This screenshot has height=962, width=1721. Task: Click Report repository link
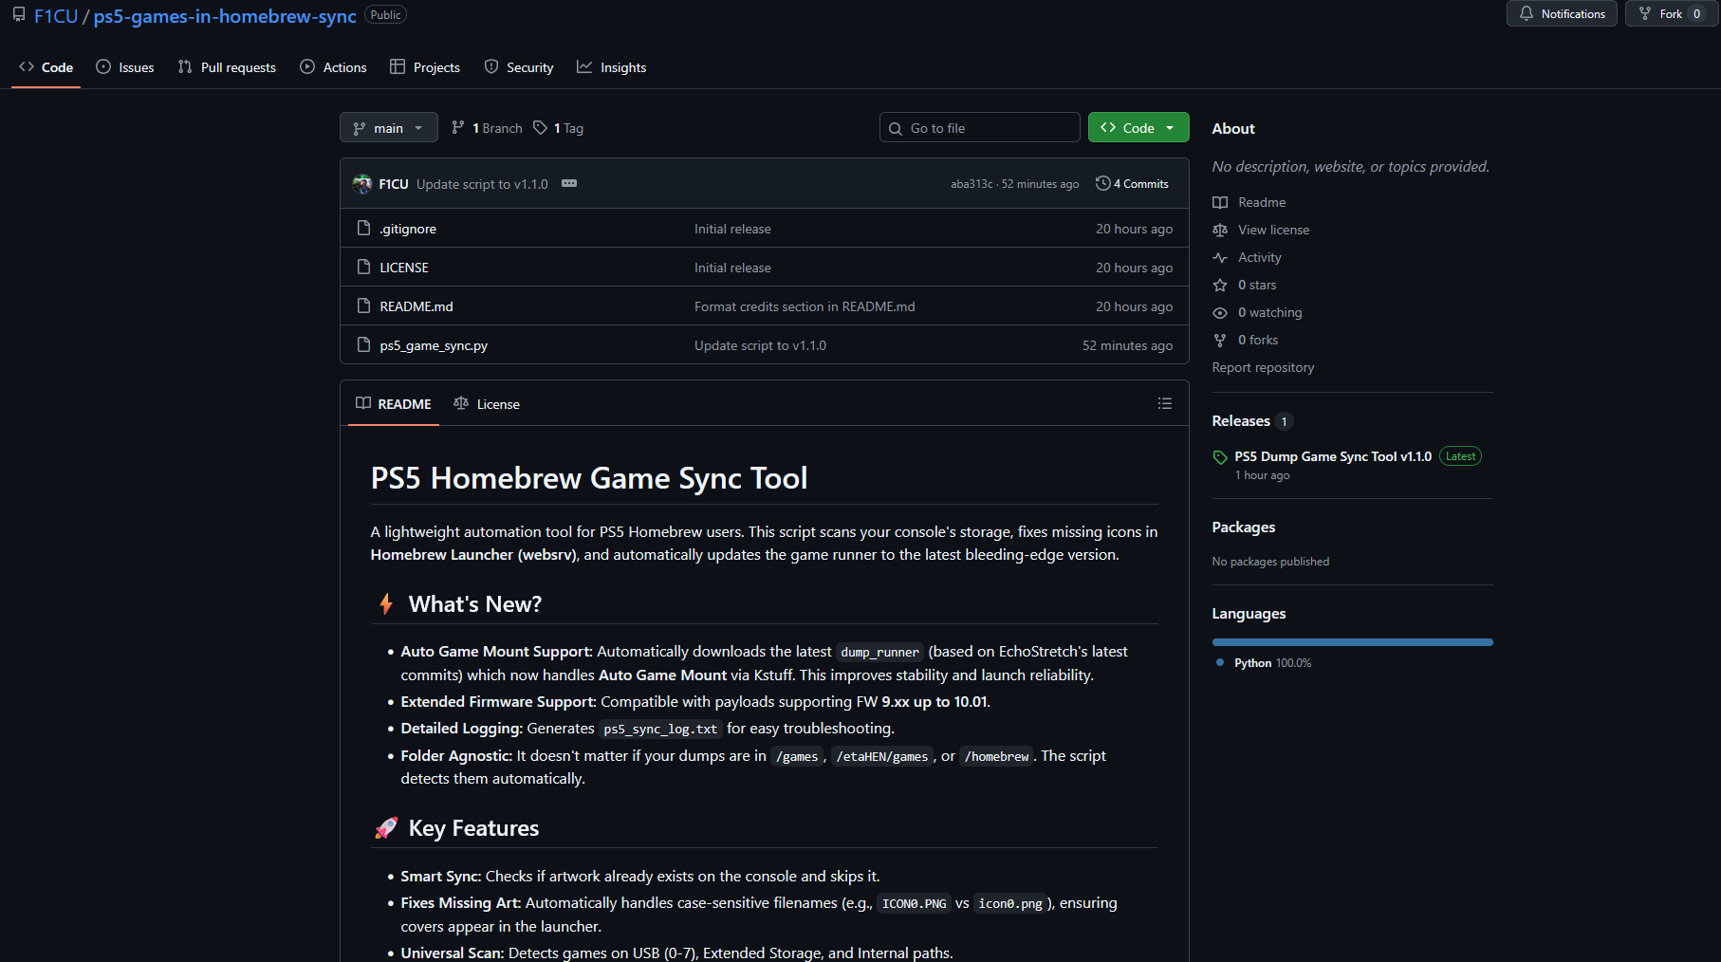pos(1263,367)
